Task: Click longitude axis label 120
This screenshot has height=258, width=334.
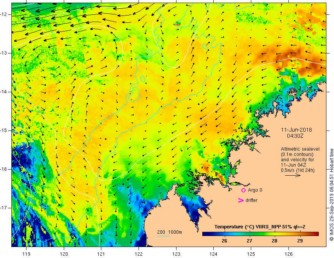Action: tap(64, 254)
